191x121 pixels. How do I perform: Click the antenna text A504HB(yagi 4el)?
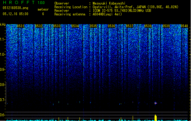[107, 14]
